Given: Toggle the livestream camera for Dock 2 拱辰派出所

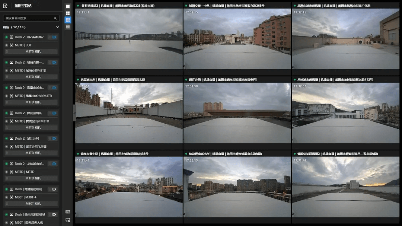Looking at the screenshot, I should 54,113.
